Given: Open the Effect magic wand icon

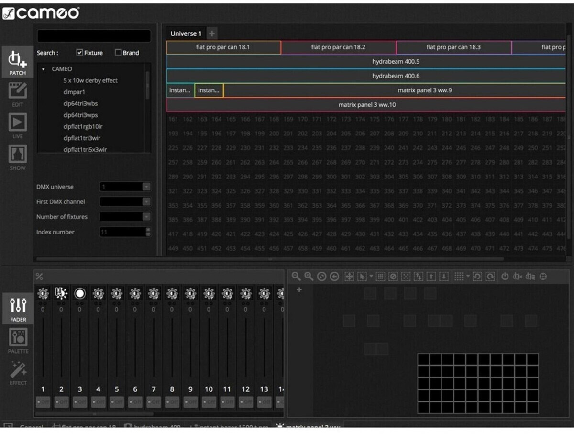Looking at the screenshot, I should [x=18, y=371].
